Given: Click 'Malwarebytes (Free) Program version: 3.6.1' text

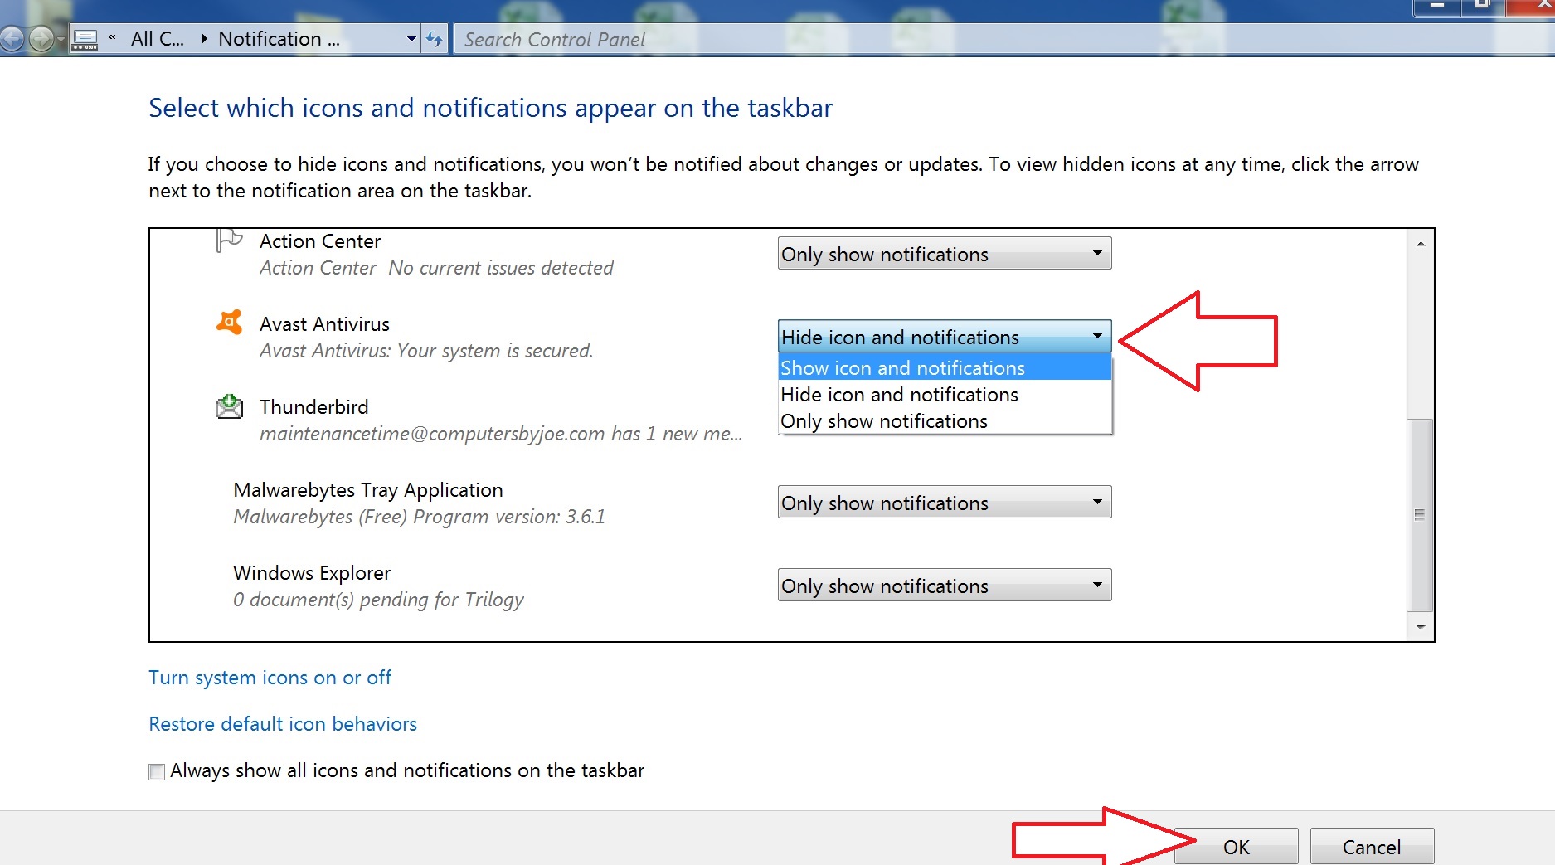Looking at the screenshot, I should (x=419, y=517).
